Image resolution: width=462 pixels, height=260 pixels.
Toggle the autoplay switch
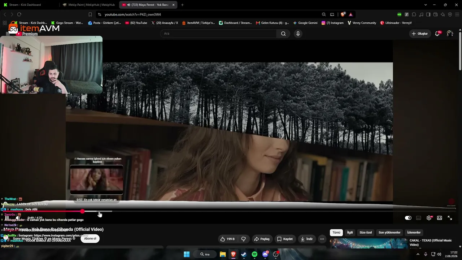(x=408, y=218)
